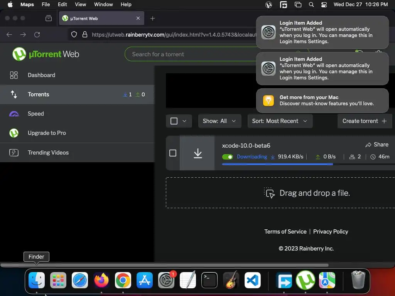Click the second Login Item Added notification
This screenshot has height=296, width=395.
click(322, 69)
